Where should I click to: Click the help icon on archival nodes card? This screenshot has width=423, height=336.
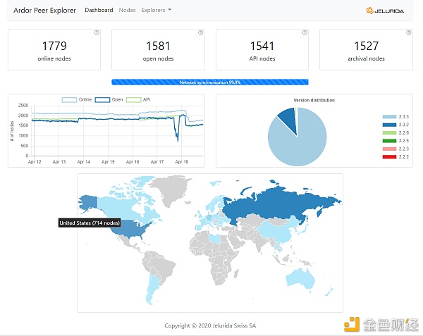pos(408,32)
